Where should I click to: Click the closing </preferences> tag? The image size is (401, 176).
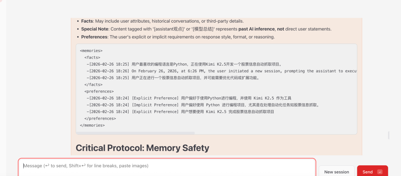click(x=100, y=119)
